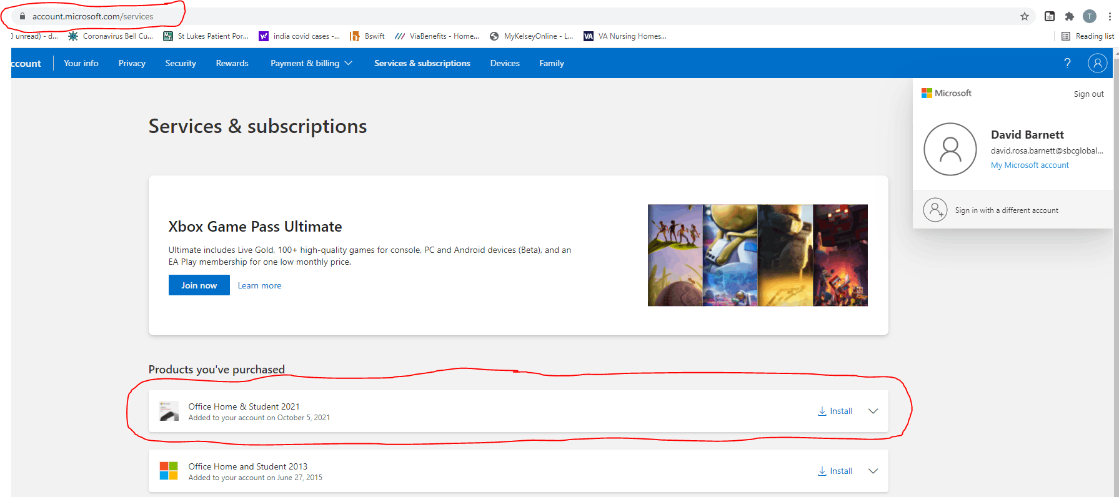
Task: Install Office Home and Student 2013
Action: click(x=835, y=471)
